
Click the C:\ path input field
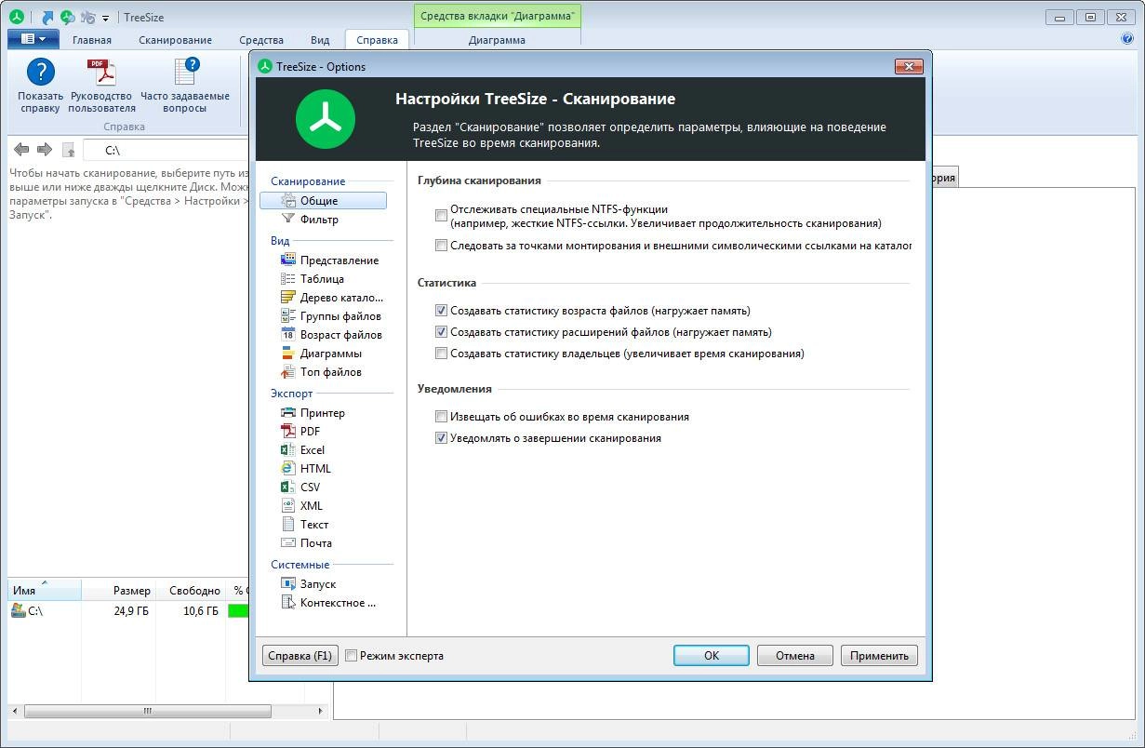(x=167, y=150)
